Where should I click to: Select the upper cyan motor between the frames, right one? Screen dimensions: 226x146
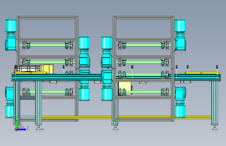point(107,52)
